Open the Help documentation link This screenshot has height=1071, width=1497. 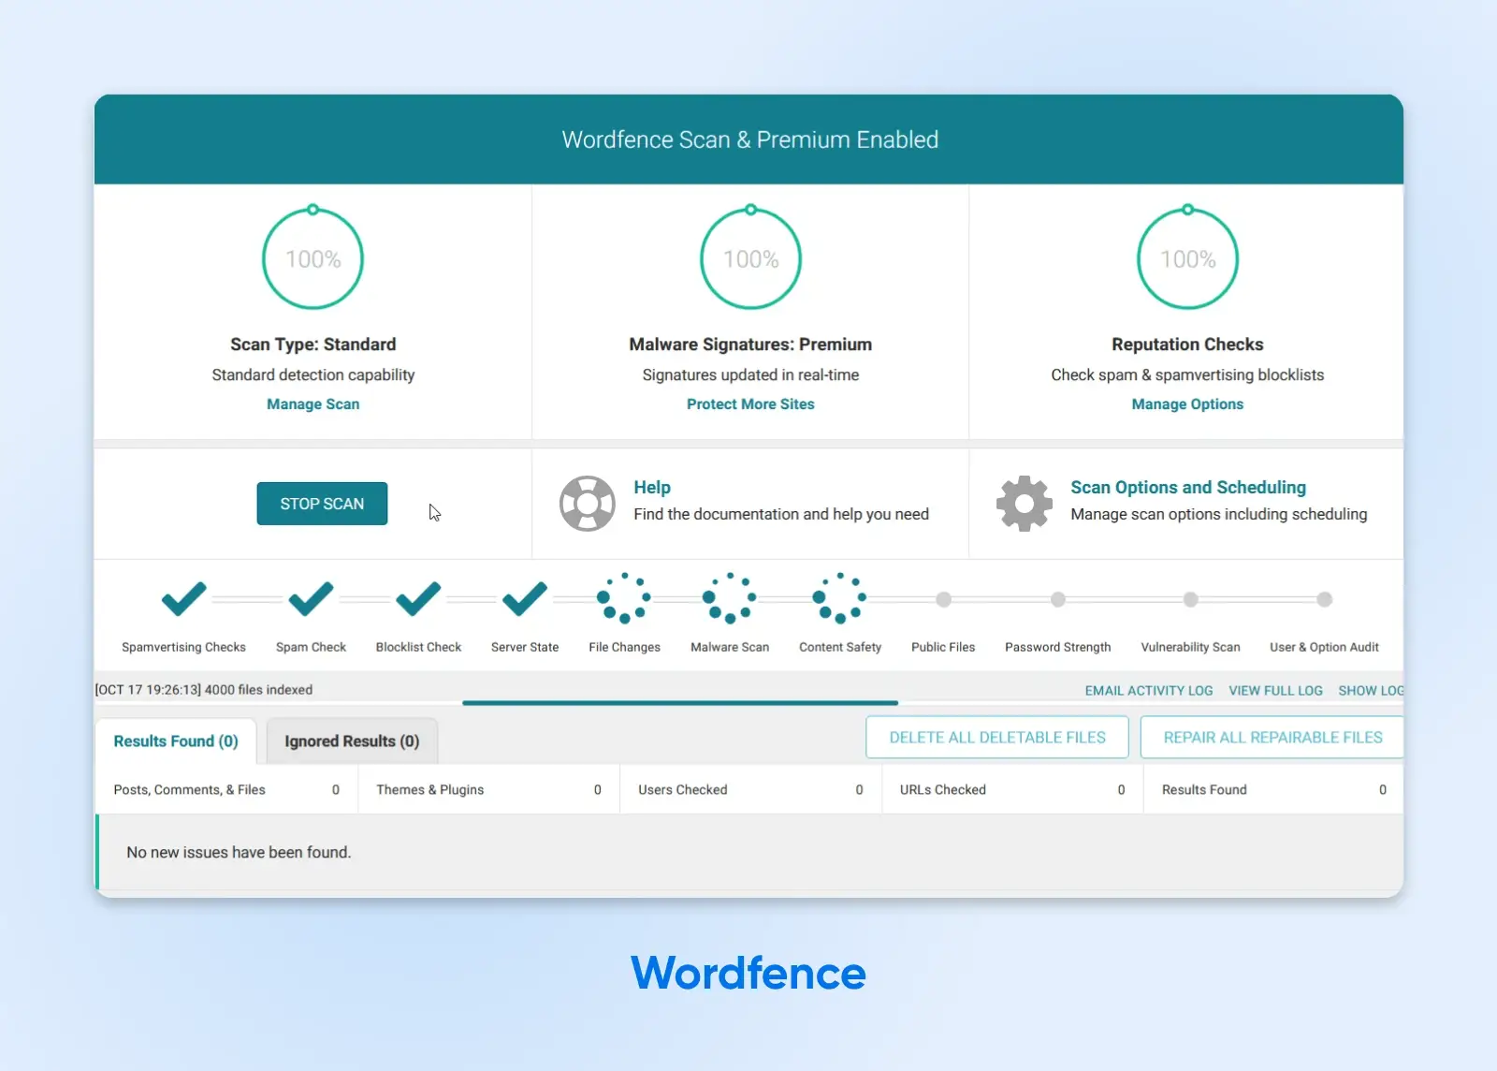click(652, 488)
